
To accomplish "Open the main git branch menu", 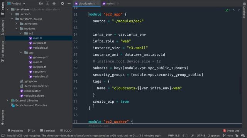I will [x=228, y=135].
